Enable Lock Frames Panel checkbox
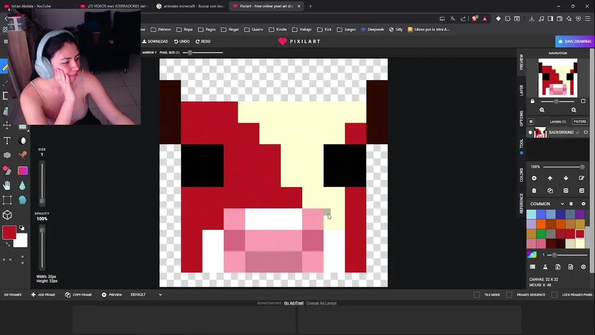The width and height of the screenshot is (595, 335). coord(554,295)
